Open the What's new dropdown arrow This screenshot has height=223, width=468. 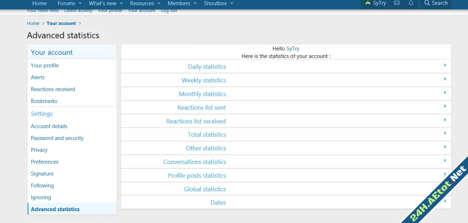[x=121, y=3]
